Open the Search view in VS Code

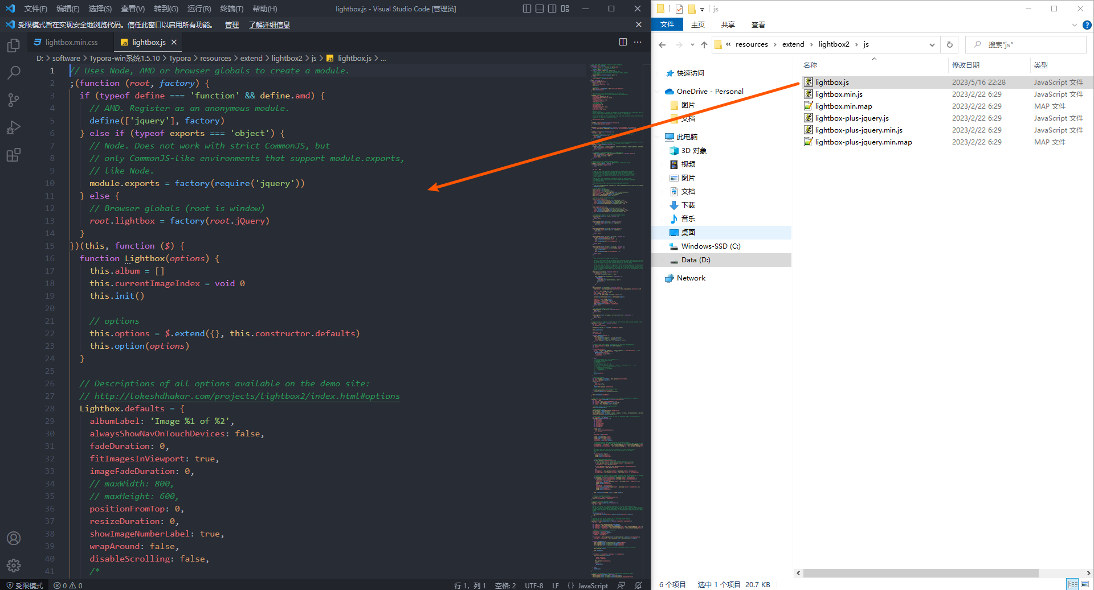click(14, 73)
